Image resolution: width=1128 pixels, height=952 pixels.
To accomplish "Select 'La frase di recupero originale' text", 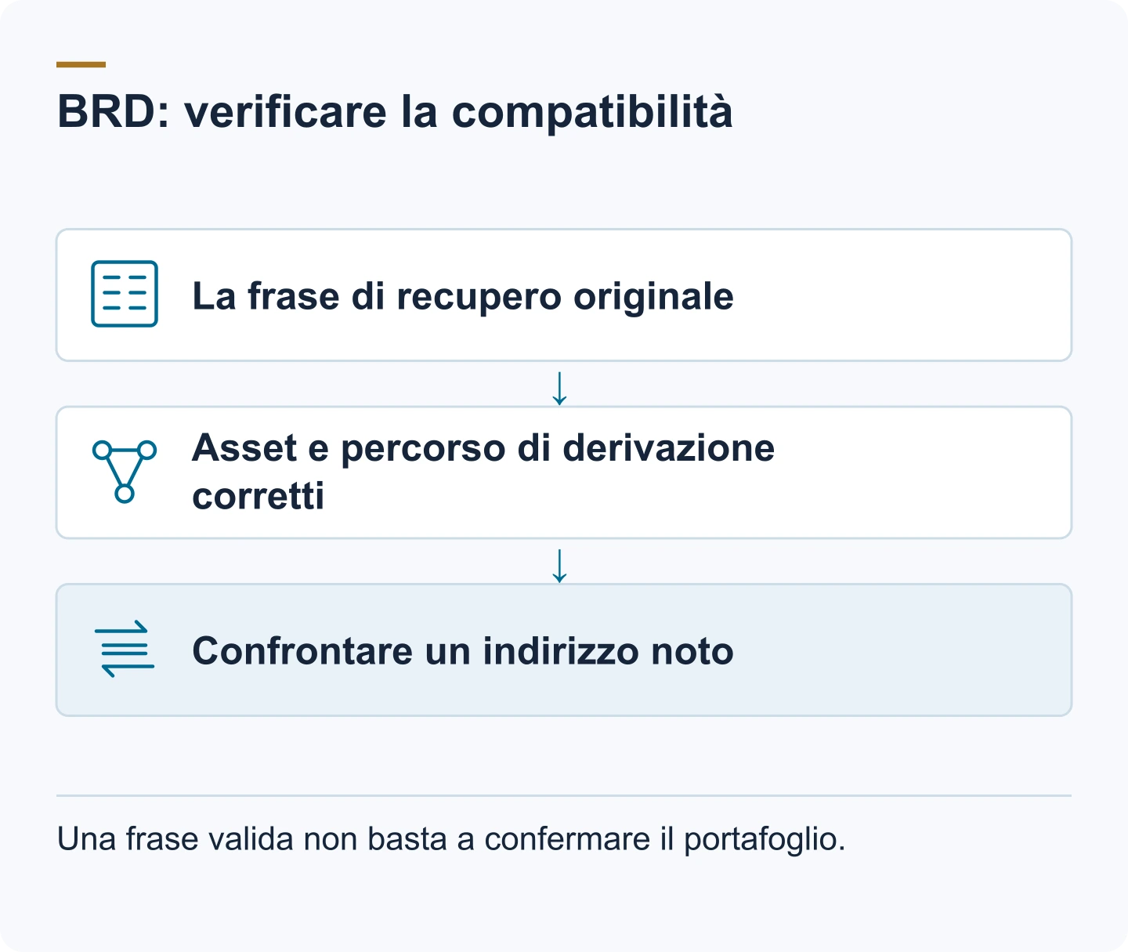I will click(463, 296).
